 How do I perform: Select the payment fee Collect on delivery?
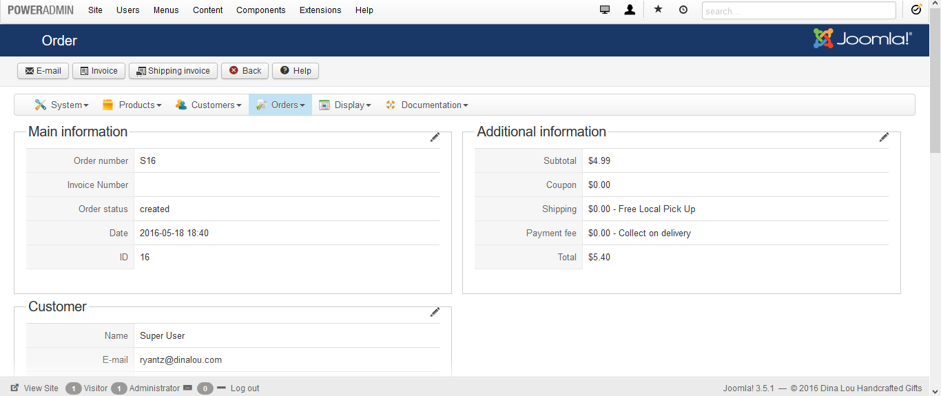pos(654,233)
